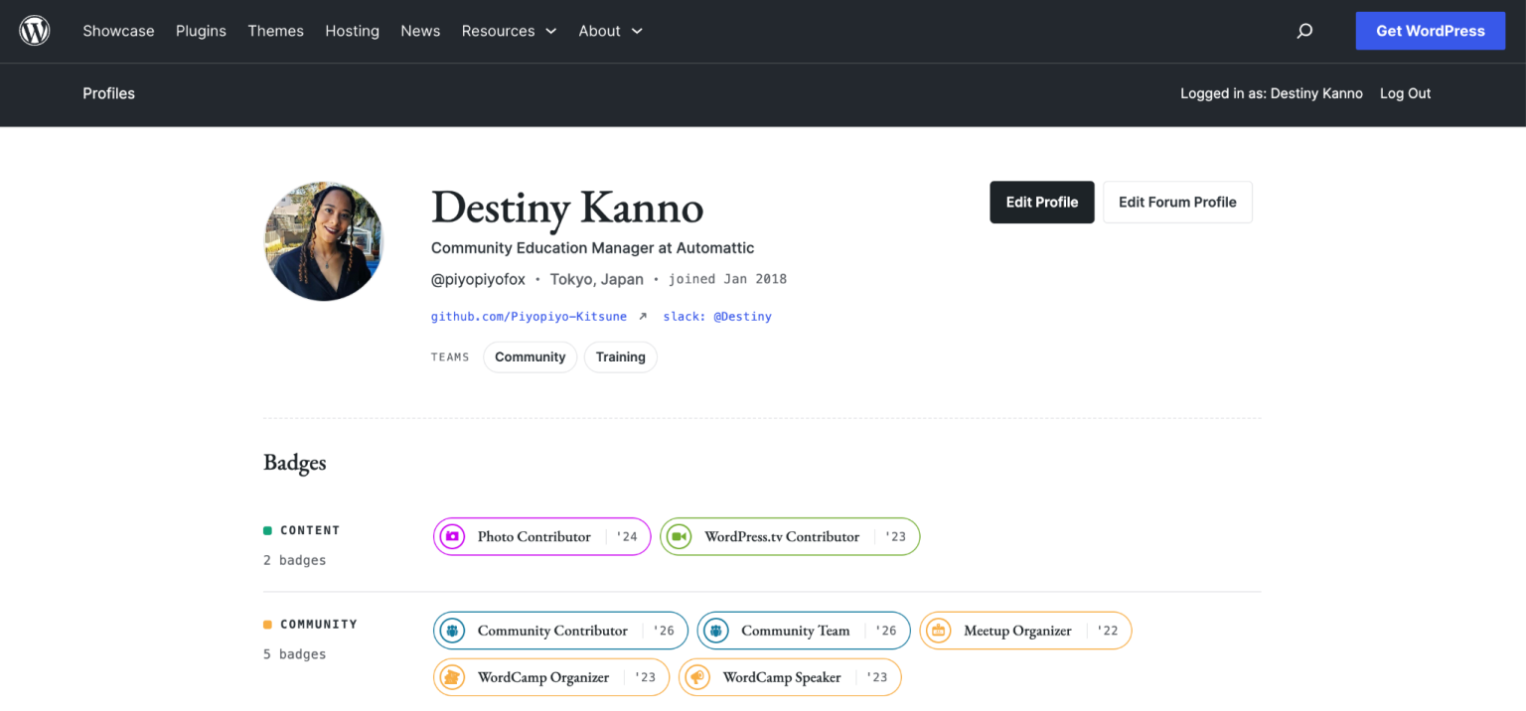Click the '24 year on Photo Contributor badge
1526x711 pixels.
coord(626,536)
